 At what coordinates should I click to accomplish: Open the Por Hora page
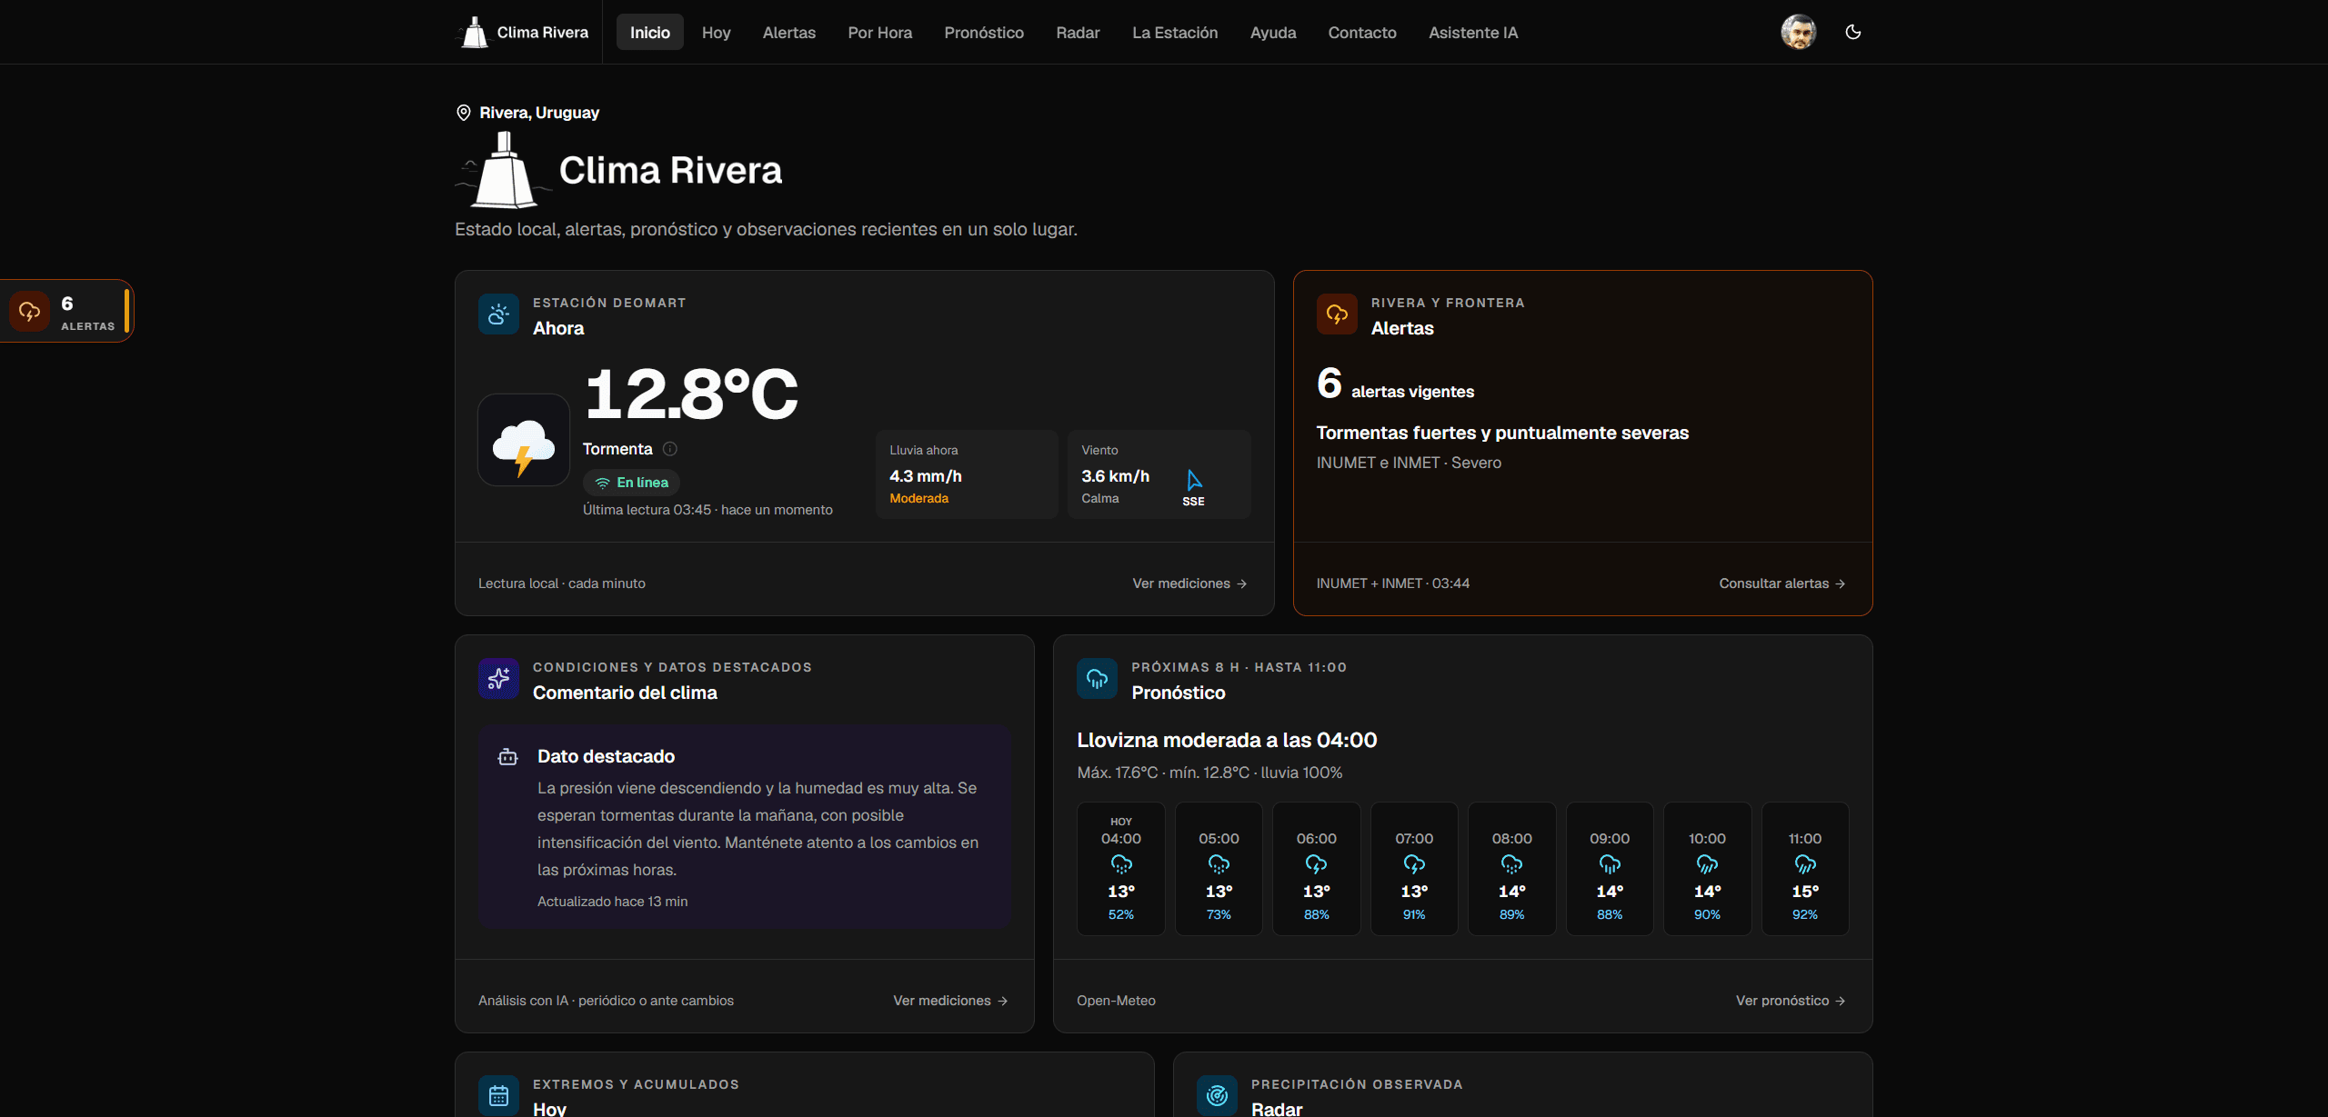coord(879,33)
